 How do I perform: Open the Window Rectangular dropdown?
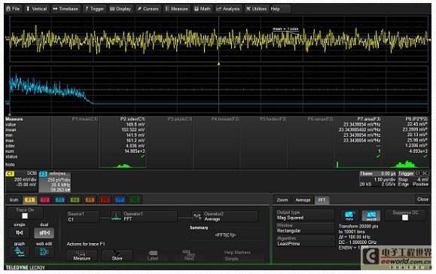pos(305,228)
